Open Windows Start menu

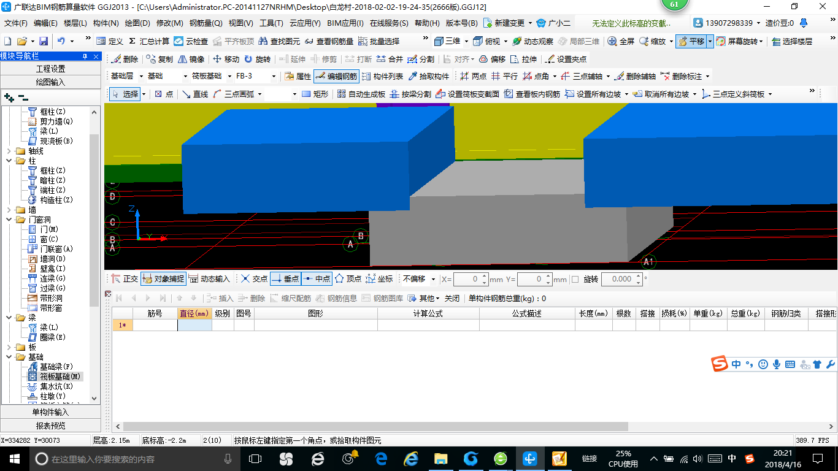coord(14,458)
